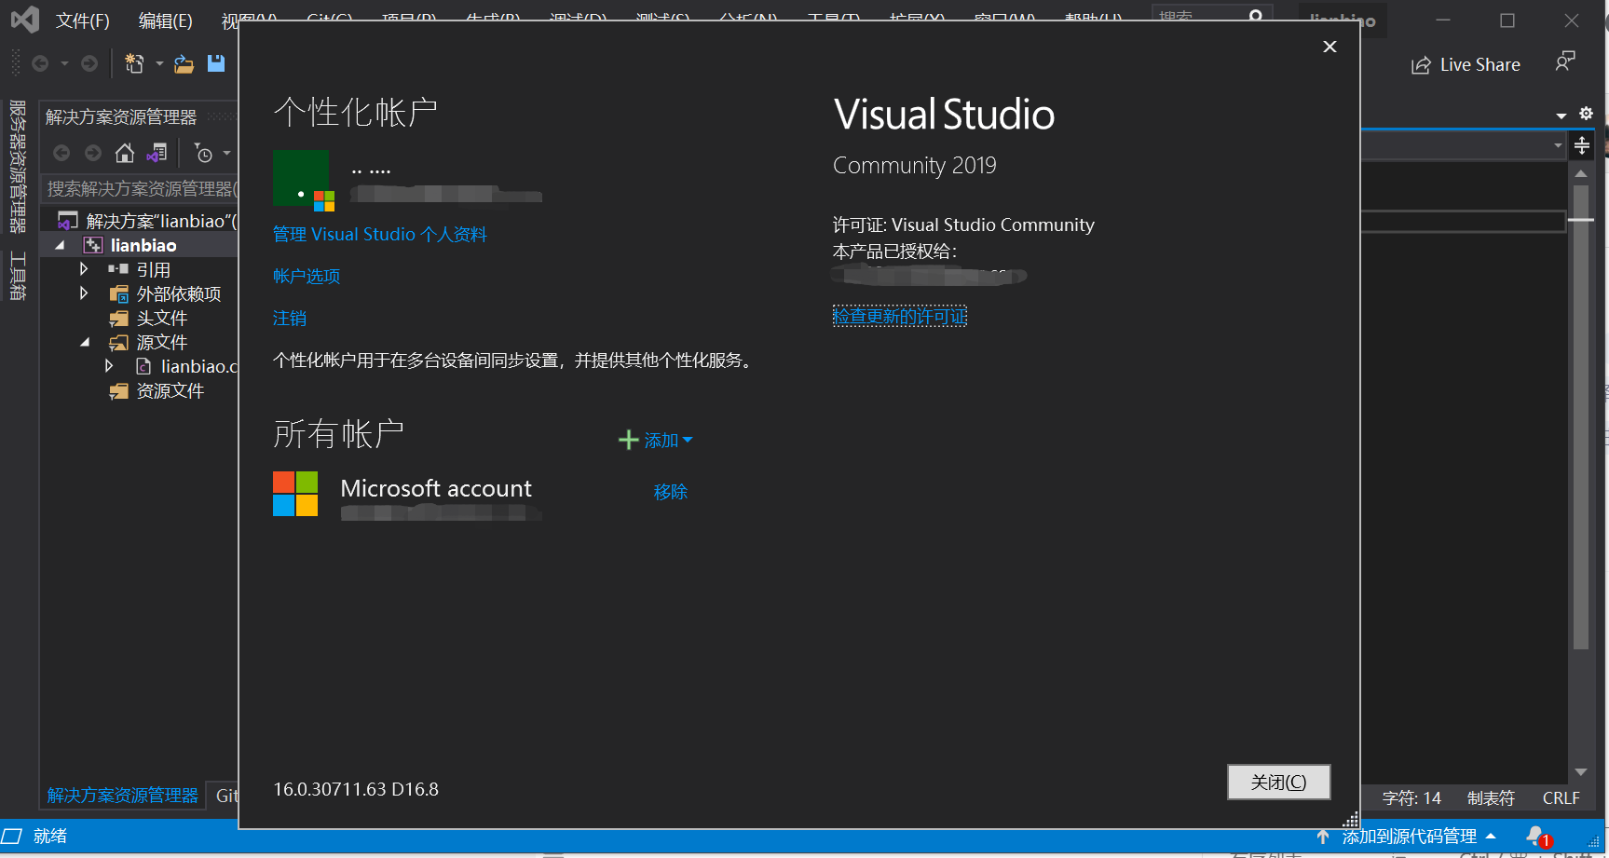The image size is (1609, 858).
Task: Click the send feedback person icon
Action: point(1565,61)
